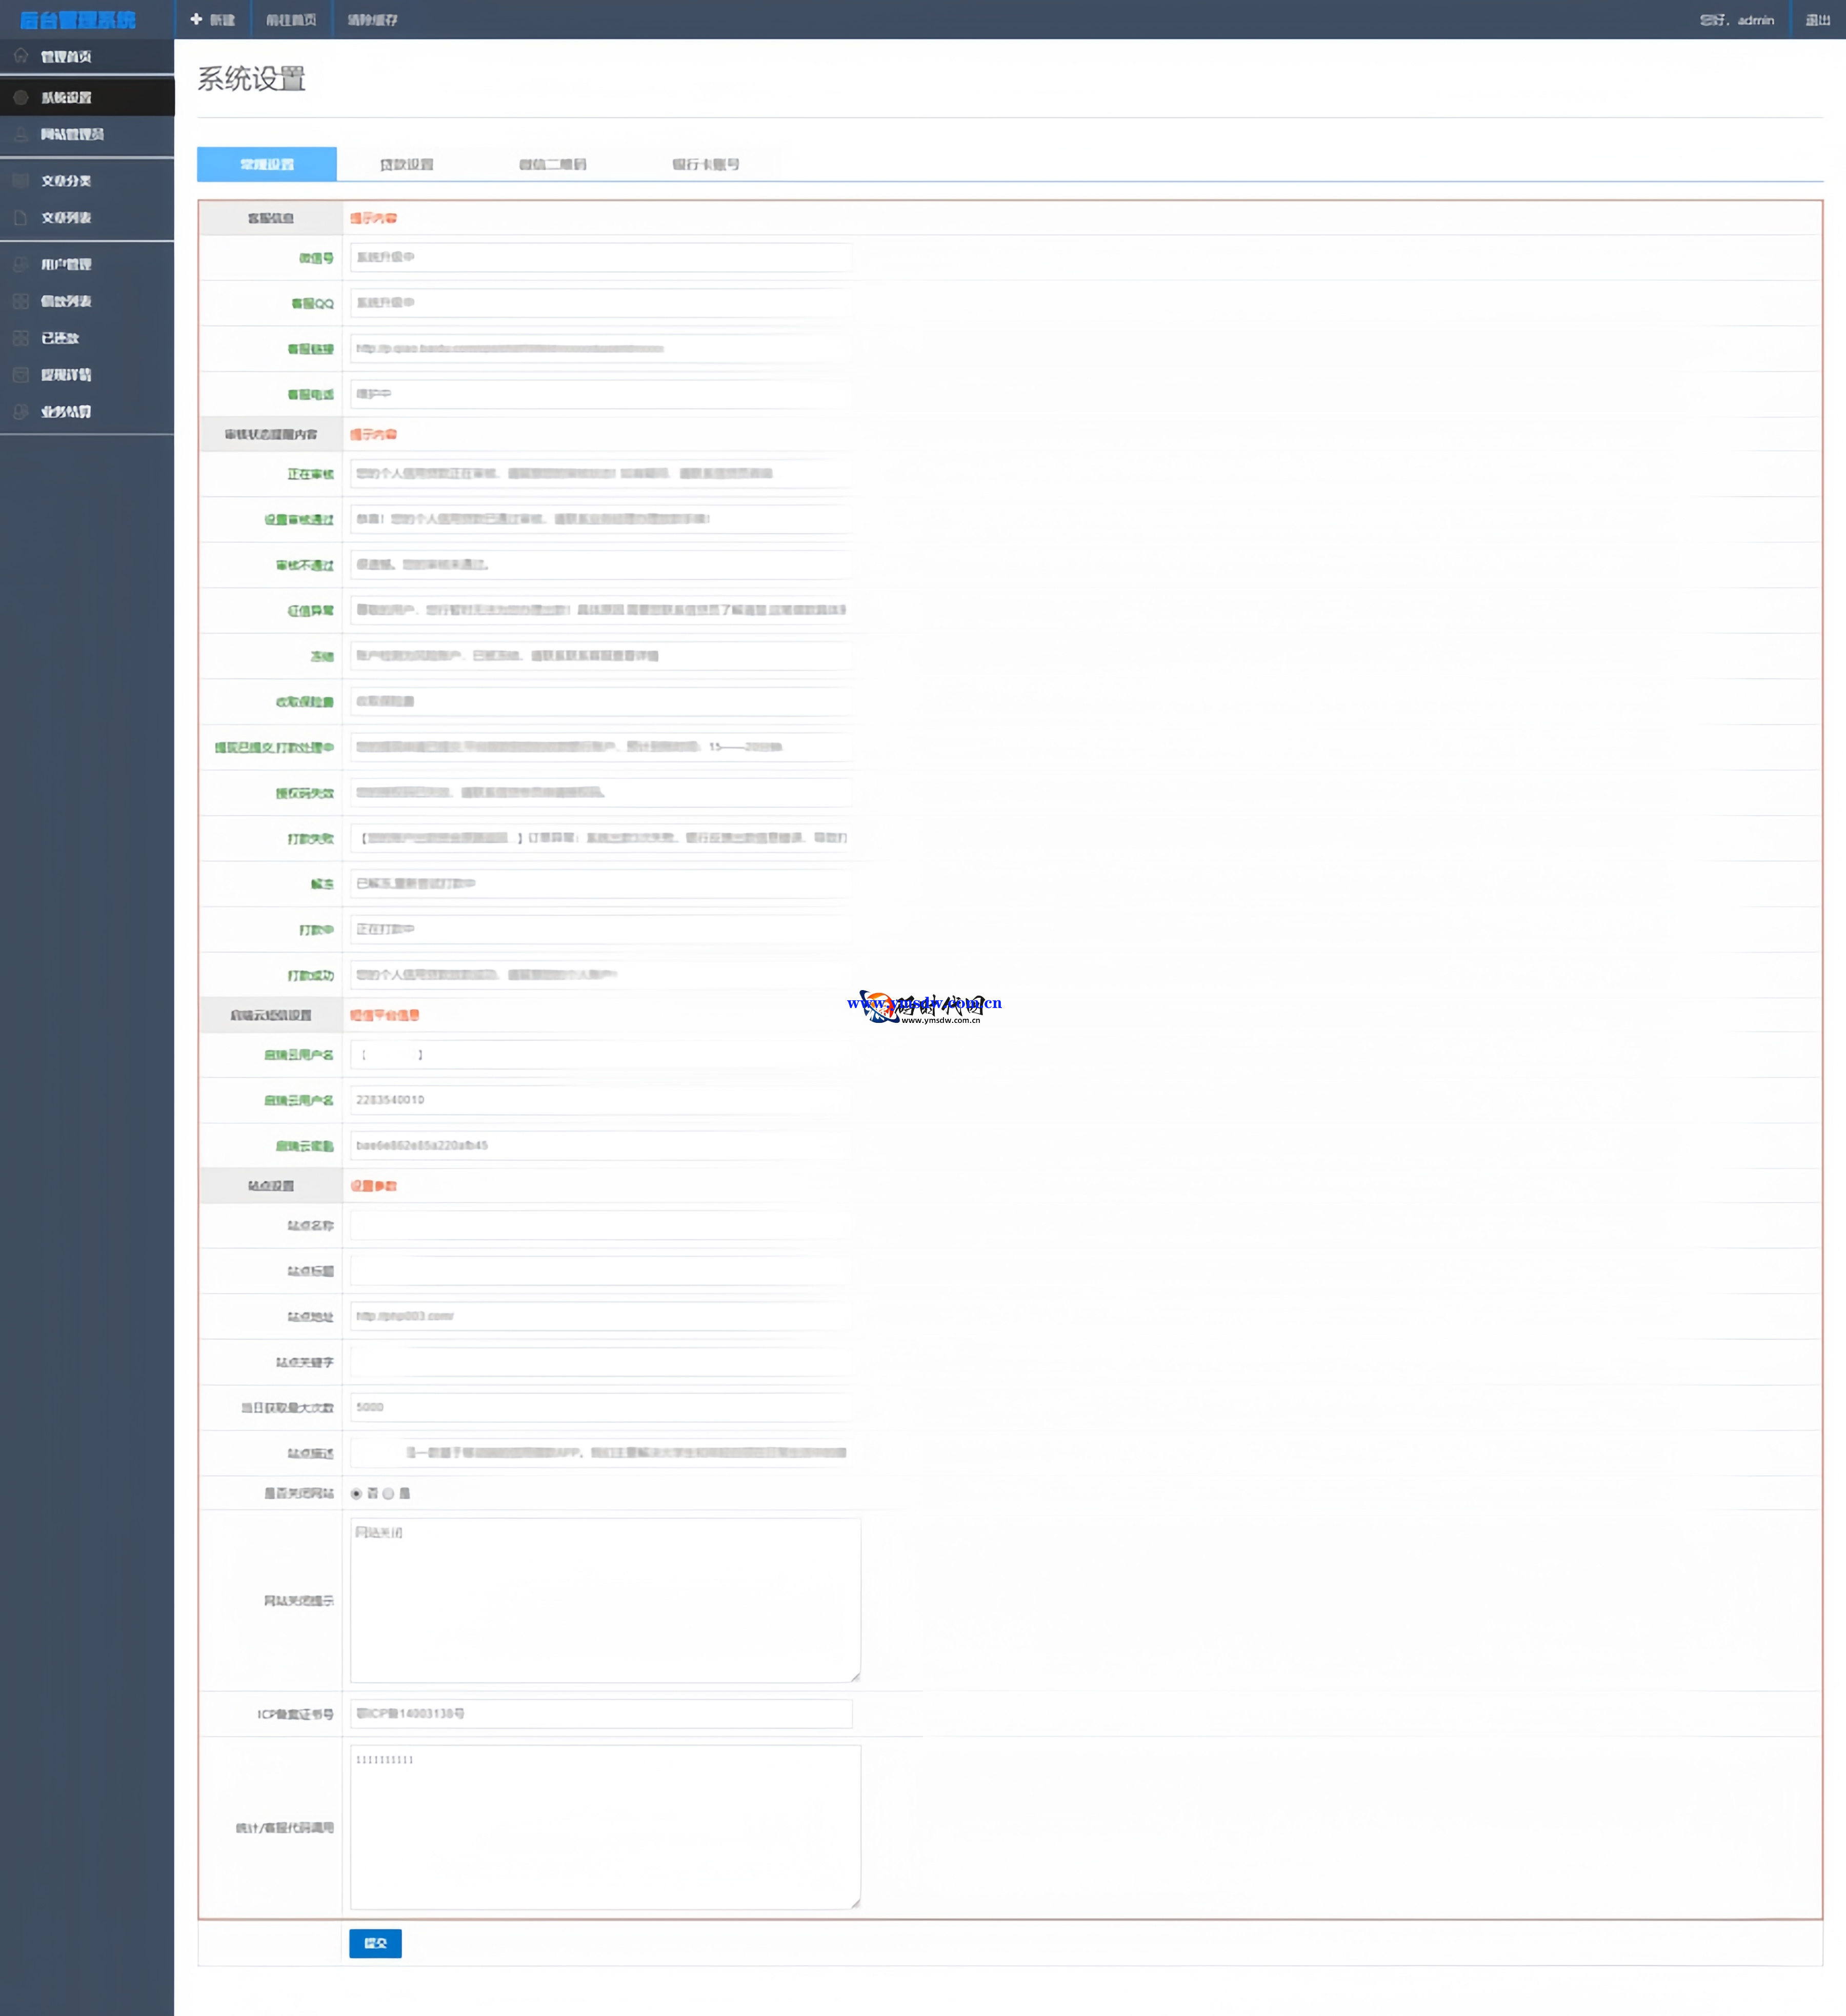
Task: Click the blue 提交 submit button
Action: coord(375,1943)
